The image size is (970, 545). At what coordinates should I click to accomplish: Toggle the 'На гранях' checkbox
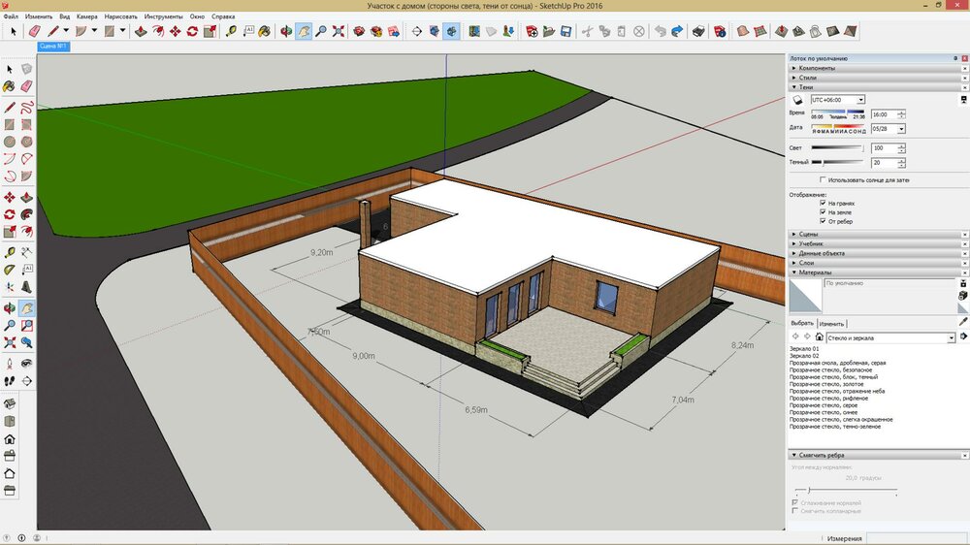pos(823,203)
